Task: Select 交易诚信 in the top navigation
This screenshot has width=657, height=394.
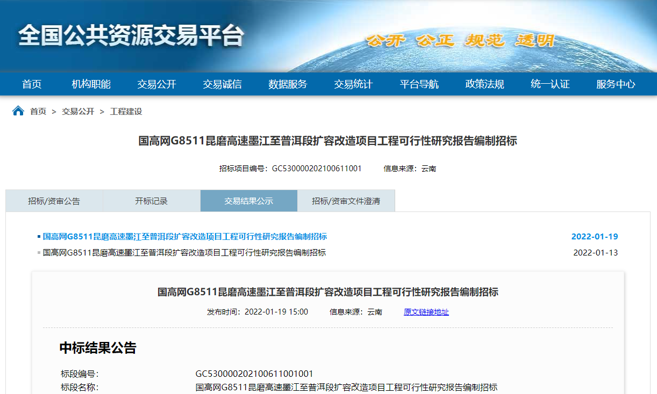Action: pyautogui.click(x=222, y=84)
